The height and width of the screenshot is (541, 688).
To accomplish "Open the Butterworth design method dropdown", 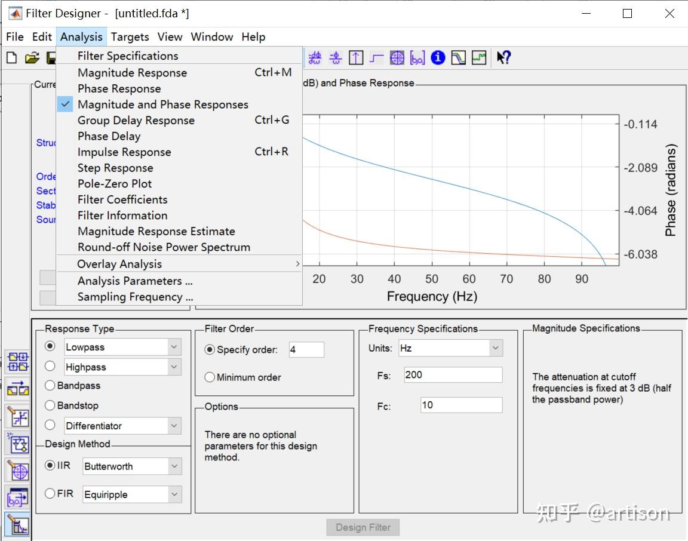I will 131,466.
